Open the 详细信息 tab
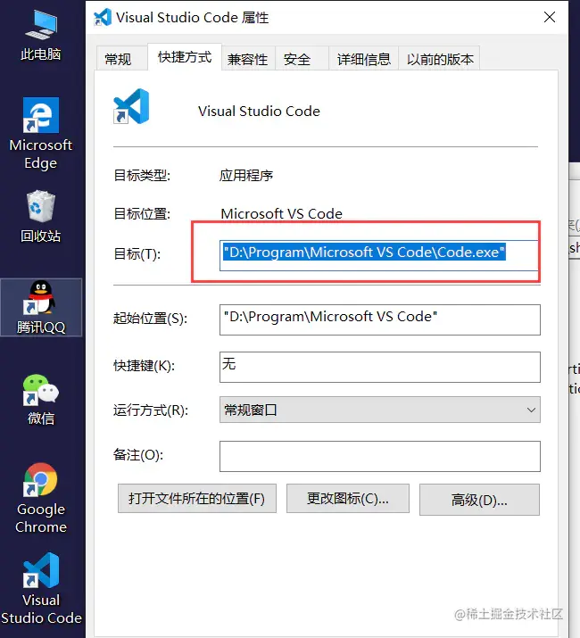The image size is (580, 638). (x=363, y=59)
